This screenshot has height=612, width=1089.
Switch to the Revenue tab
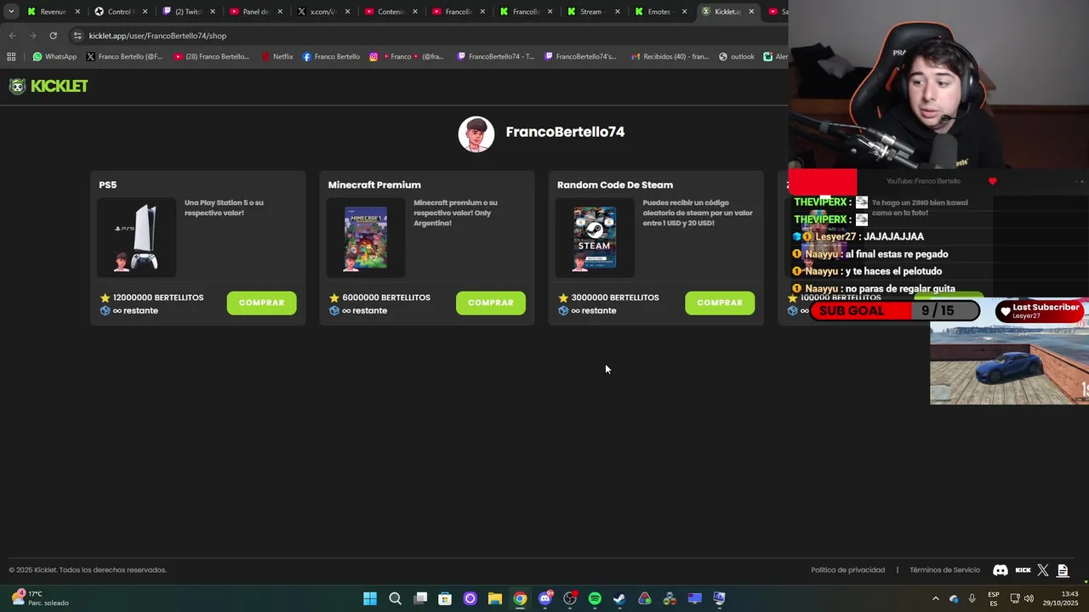[53, 12]
